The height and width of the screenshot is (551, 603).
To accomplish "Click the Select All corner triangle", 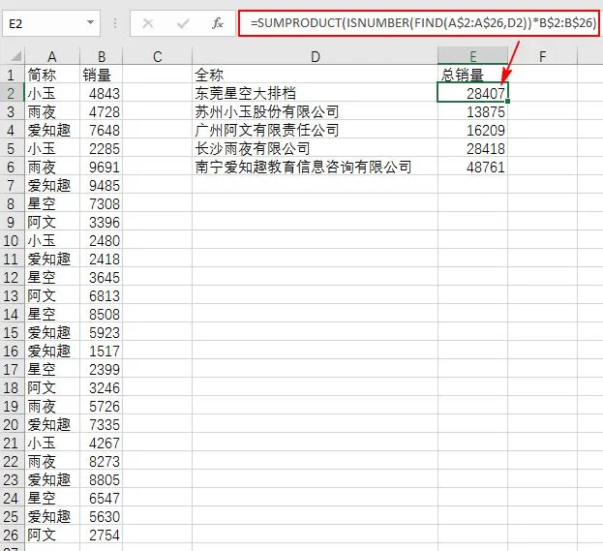I will [15, 57].
